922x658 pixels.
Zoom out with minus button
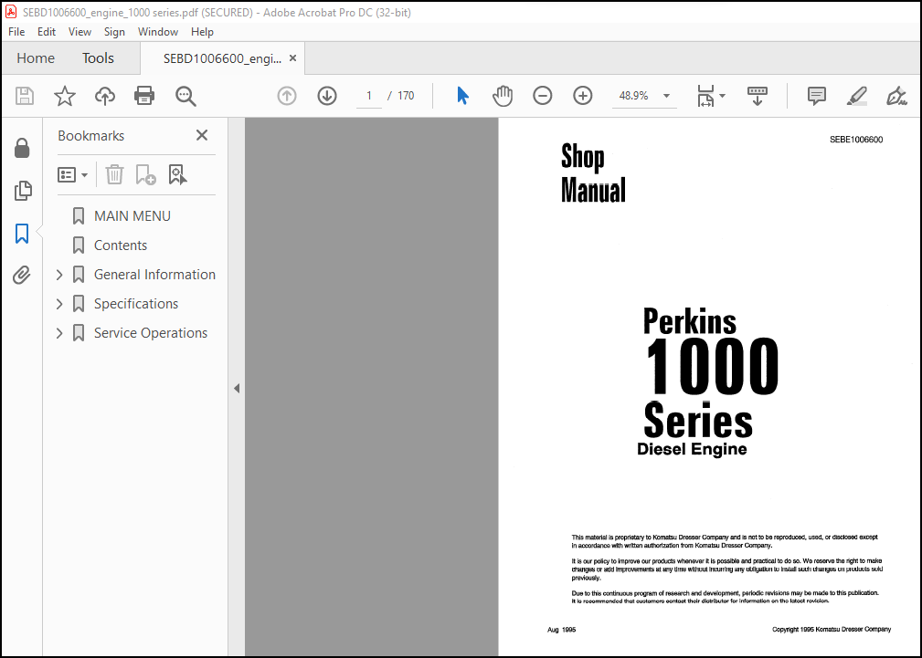pyautogui.click(x=542, y=96)
